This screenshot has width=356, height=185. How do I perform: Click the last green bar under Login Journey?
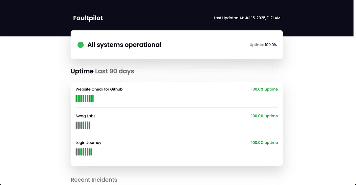(x=91, y=152)
